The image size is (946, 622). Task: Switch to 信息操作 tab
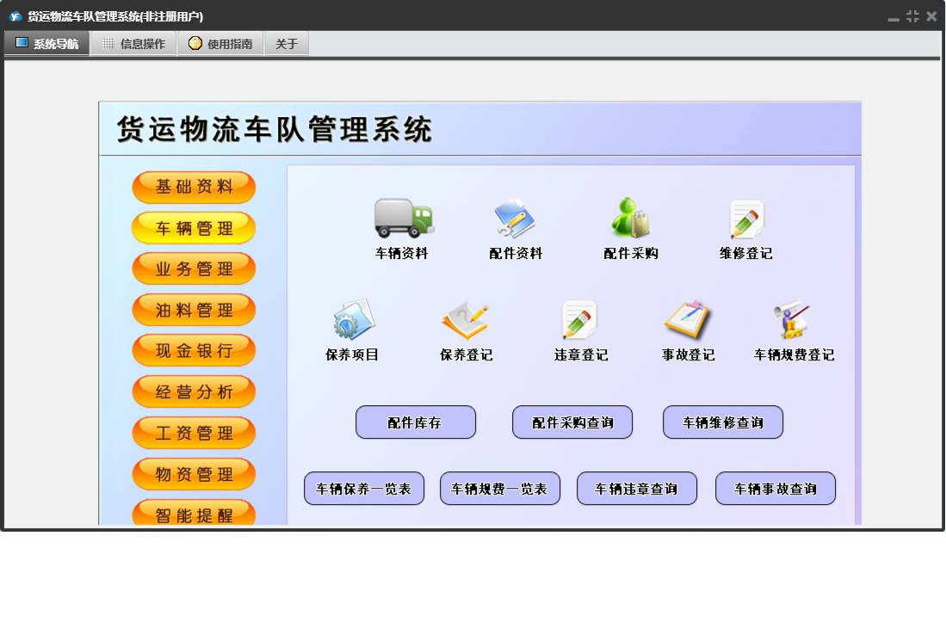pos(134,43)
